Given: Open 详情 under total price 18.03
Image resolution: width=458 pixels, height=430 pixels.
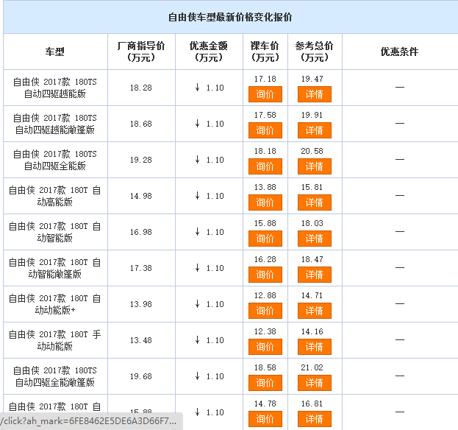Looking at the screenshot, I should tap(315, 239).
